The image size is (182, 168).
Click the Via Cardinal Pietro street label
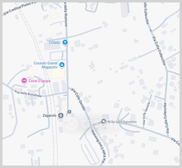coord(19,8)
